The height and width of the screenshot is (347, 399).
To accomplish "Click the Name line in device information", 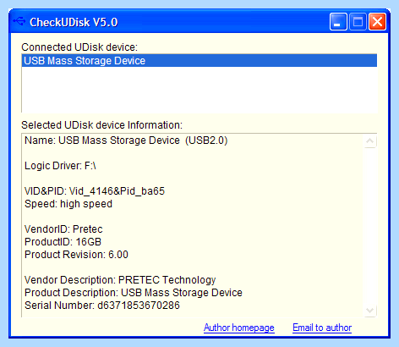I will (126, 140).
